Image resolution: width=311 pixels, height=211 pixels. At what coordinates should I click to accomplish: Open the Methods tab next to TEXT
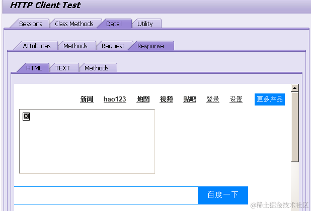(x=97, y=68)
